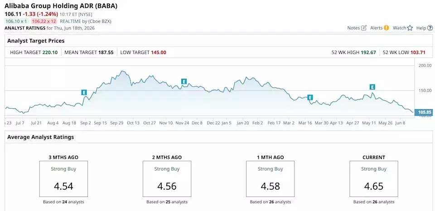Open the Notes edit icon
The image size is (435, 211).
(364, 28)
